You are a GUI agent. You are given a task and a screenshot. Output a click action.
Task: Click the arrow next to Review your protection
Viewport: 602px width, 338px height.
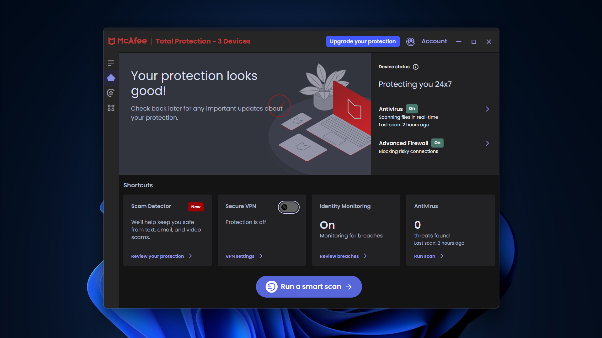click(x=190, y=256)
